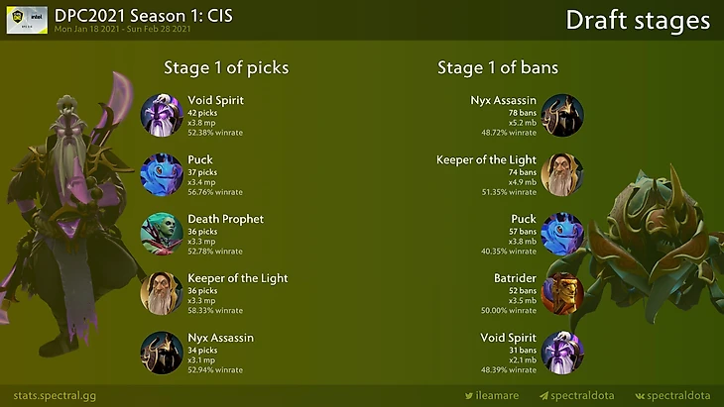724x407 pixels.
Task: Click Nyx Assassin portrait in picks list
Action: (162, 353)
